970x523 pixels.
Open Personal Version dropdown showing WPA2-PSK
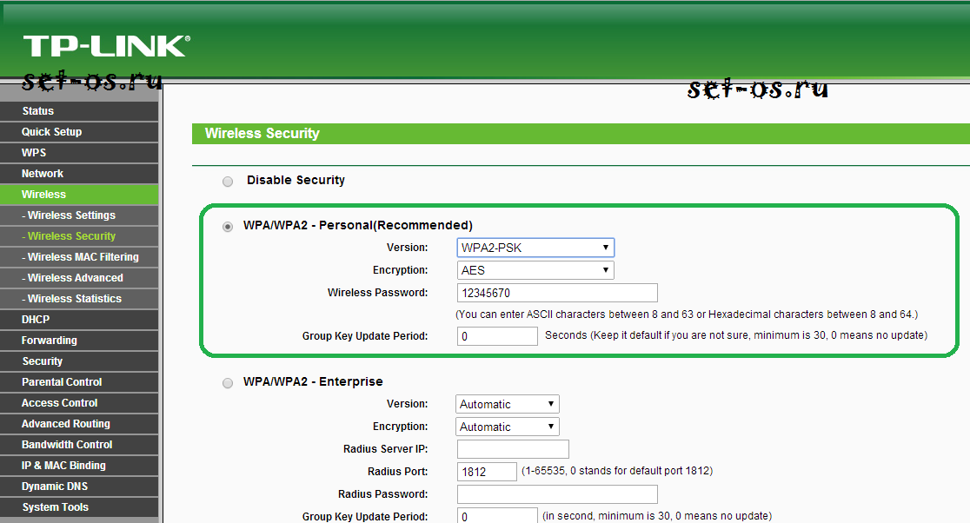(x=535, y=248)
